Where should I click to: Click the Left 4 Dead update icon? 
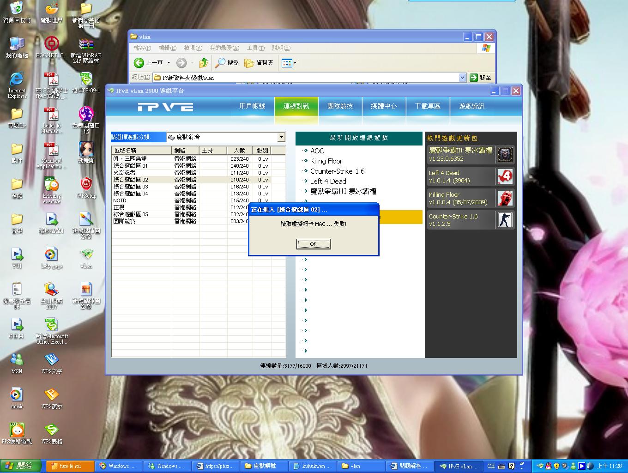point(505,176)
